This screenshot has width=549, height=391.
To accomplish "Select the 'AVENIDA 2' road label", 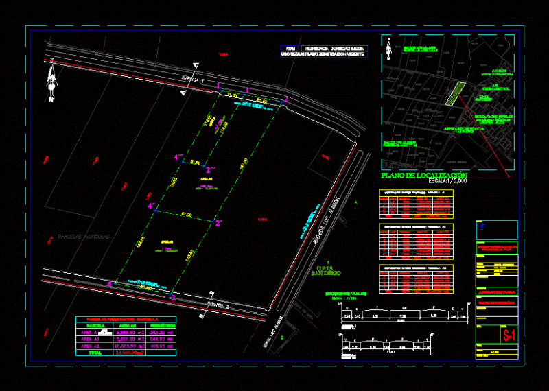I will [x=218, y=305].
